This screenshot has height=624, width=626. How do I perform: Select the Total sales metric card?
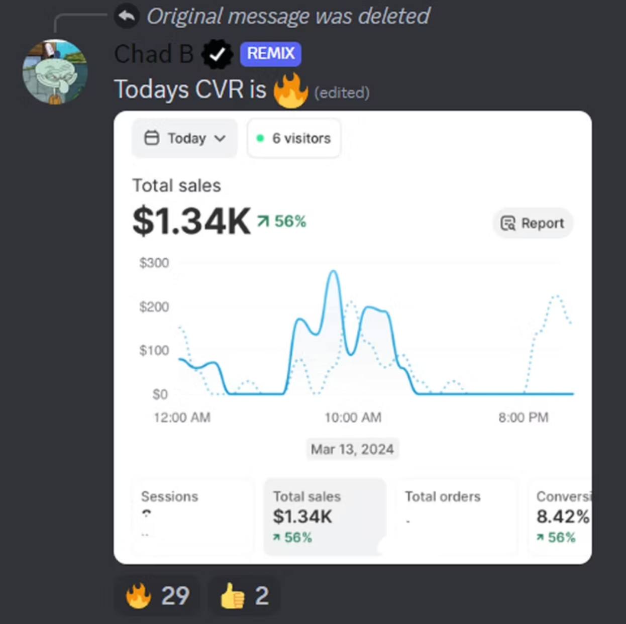point(325,516)
